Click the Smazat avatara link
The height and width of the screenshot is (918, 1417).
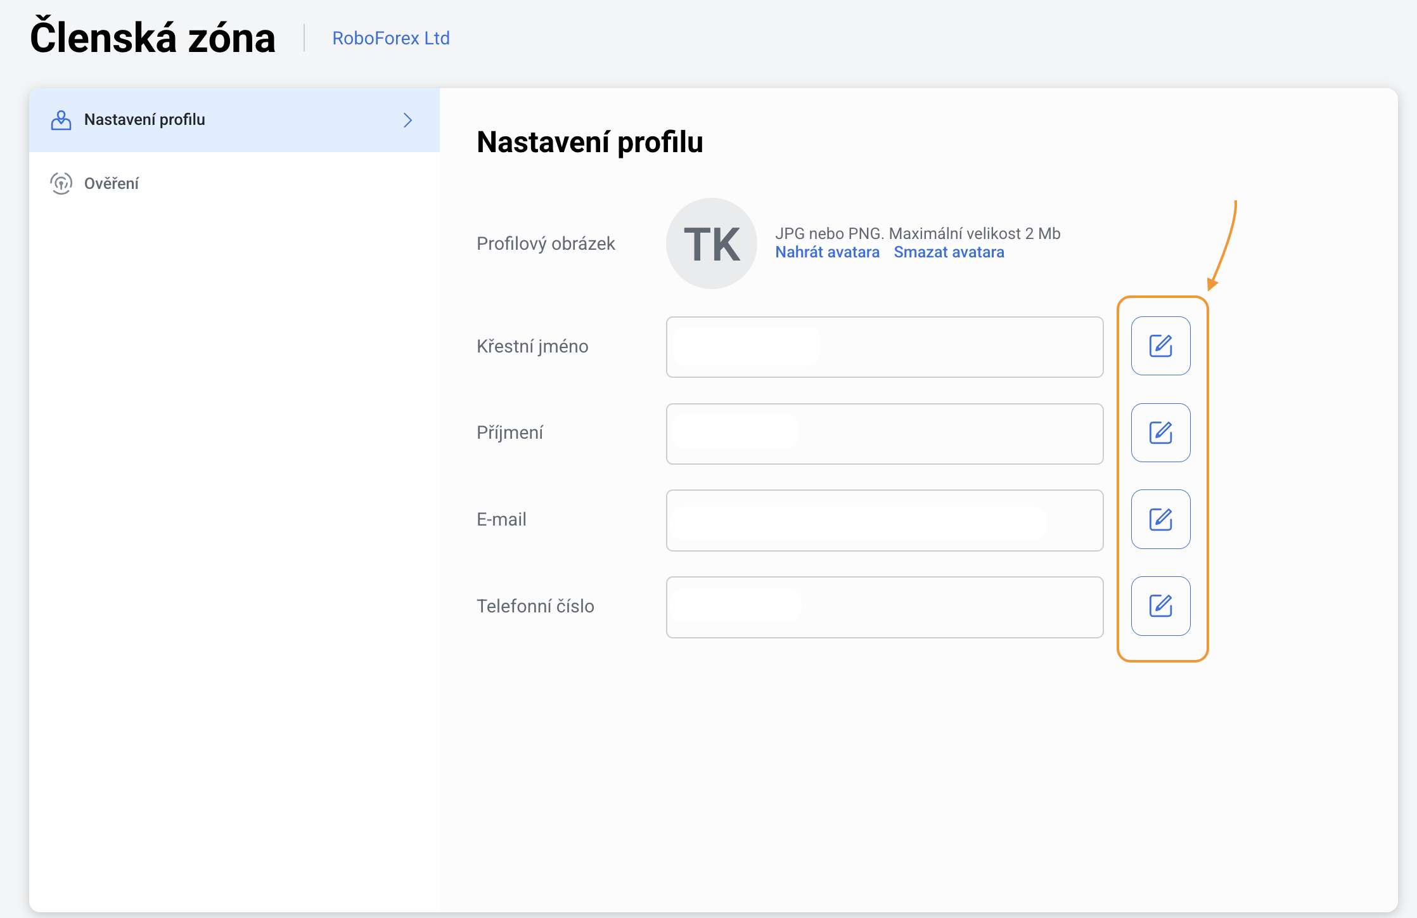coord(949,252)
